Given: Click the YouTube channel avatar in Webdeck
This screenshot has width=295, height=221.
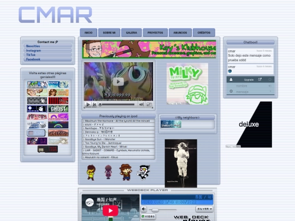Looking at the screenshot, I should point(90,202).
